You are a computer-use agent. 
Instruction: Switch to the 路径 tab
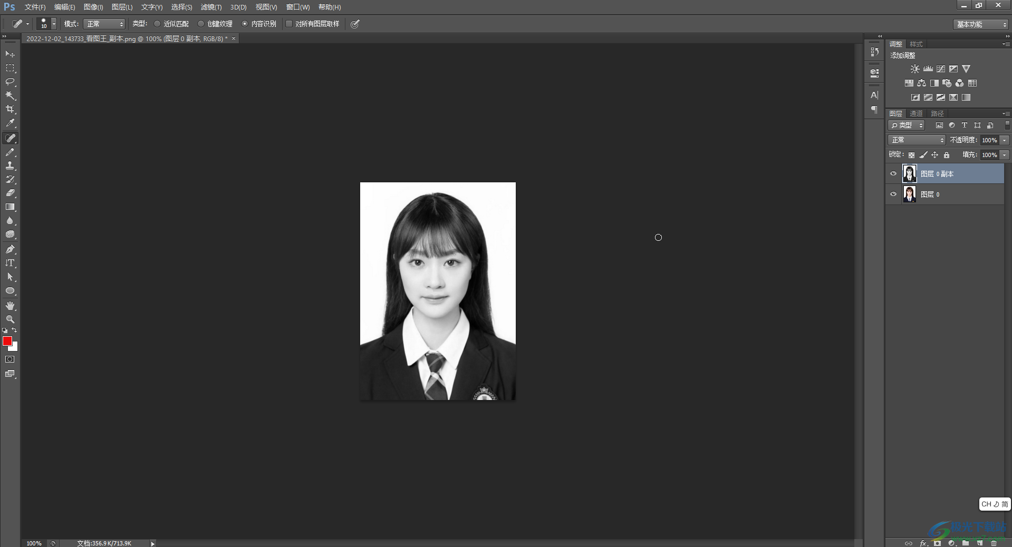pyautogui.click(x=937, y=113)
